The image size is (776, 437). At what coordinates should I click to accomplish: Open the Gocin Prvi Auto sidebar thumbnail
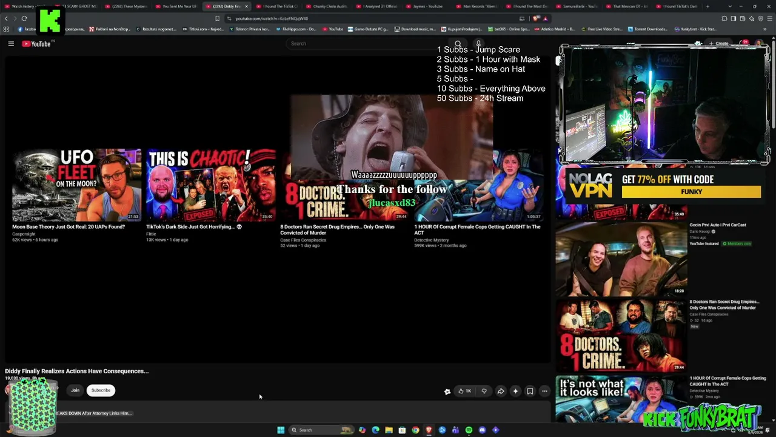621,258
